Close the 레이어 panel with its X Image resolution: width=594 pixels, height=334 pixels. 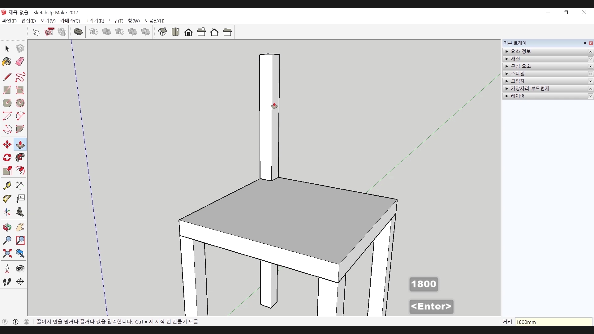tap(590, 96)
